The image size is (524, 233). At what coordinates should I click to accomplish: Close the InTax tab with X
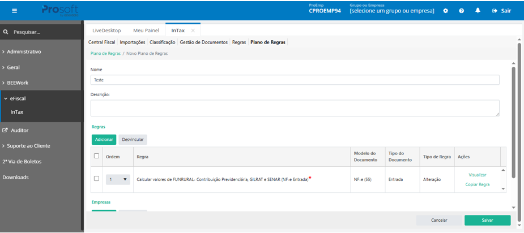[193, 31]
